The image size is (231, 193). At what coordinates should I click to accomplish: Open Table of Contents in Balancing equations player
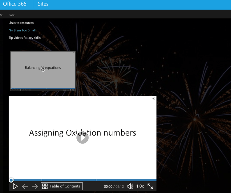click(25, 90)
